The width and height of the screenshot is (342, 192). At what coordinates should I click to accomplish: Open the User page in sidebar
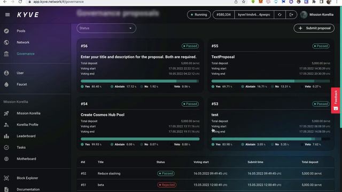(20, 73)
